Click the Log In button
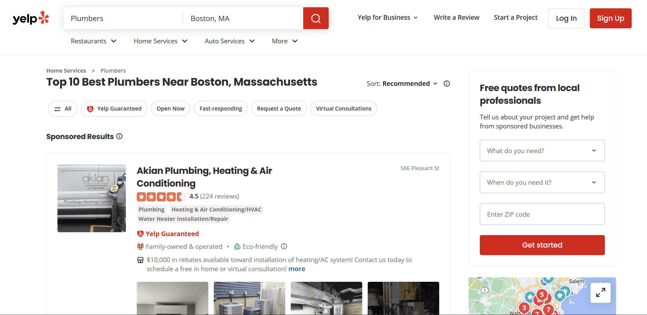This screenshot has width=647, height=315. coord(566,18)
